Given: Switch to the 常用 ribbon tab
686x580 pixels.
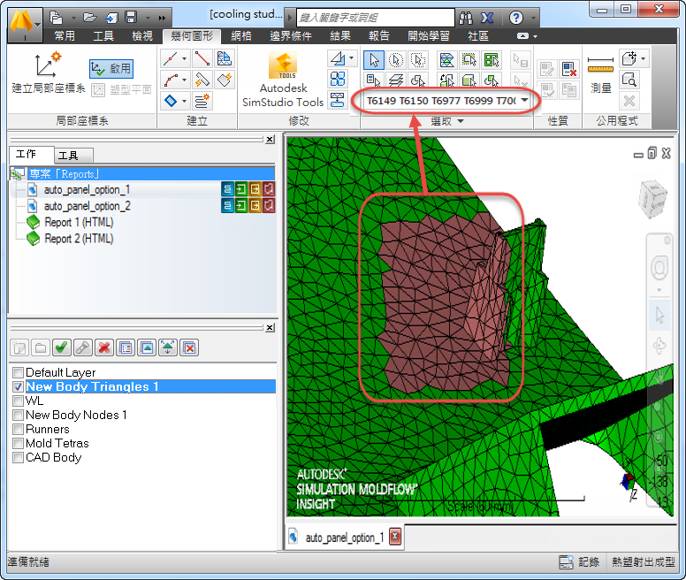Looking at the screenshot, I should (65, 36).
